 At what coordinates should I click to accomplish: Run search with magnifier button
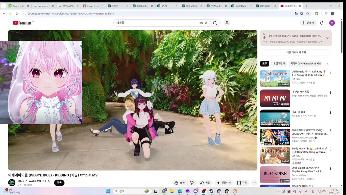click(215, 23)
